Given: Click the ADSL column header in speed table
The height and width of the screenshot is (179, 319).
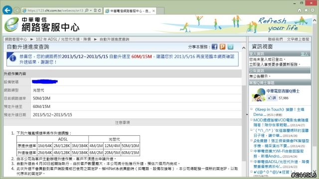Looking at the screenshot, I should tap(63, 139).
